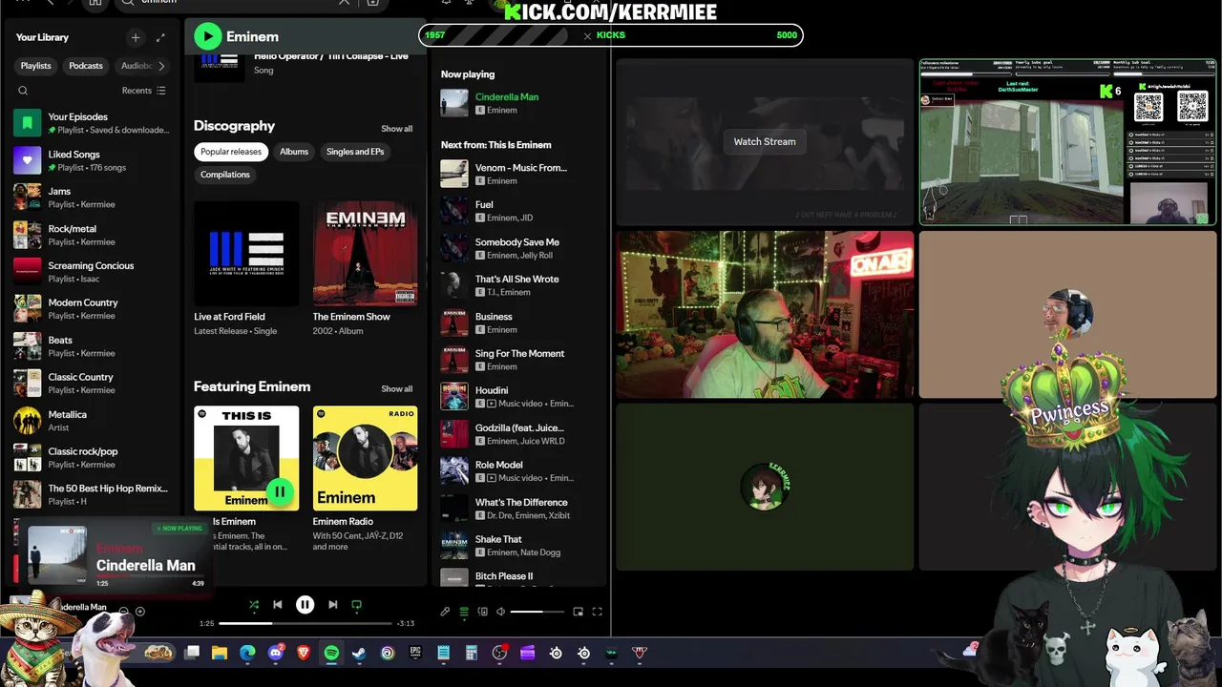The image size is (1222, 687).
Task: Open the Rock/metal playlist
Action: 92,235
